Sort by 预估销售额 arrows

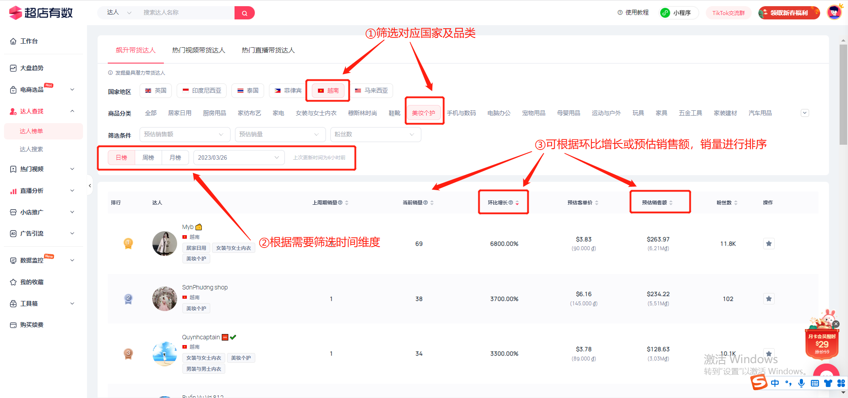click(671, 203)
